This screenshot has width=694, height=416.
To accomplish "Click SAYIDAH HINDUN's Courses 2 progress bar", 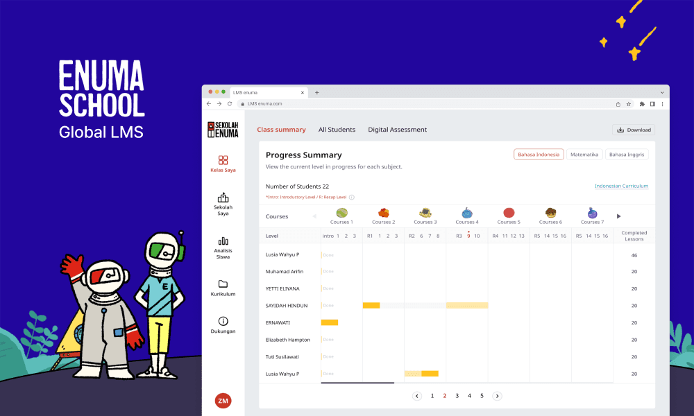I will (371, 306).
